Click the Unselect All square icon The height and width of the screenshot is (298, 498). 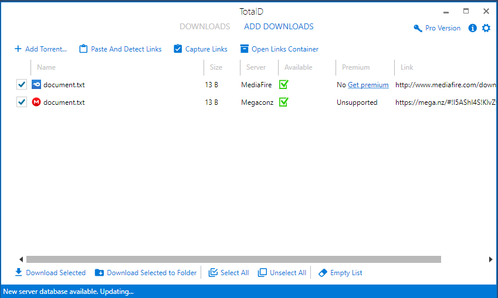click(262, 273)
